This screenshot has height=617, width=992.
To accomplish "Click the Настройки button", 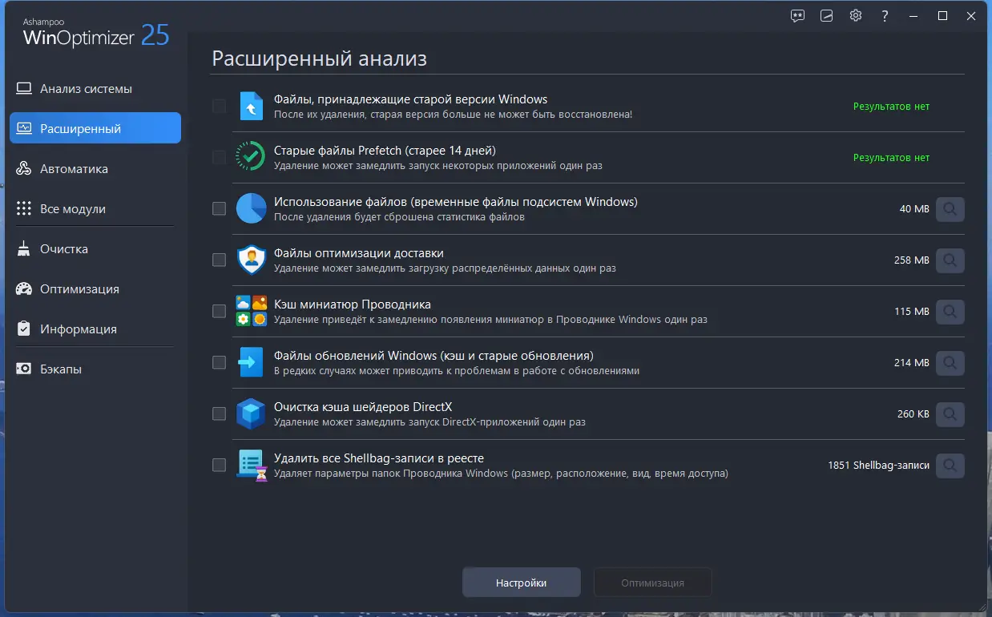I will tap(521, 583).
